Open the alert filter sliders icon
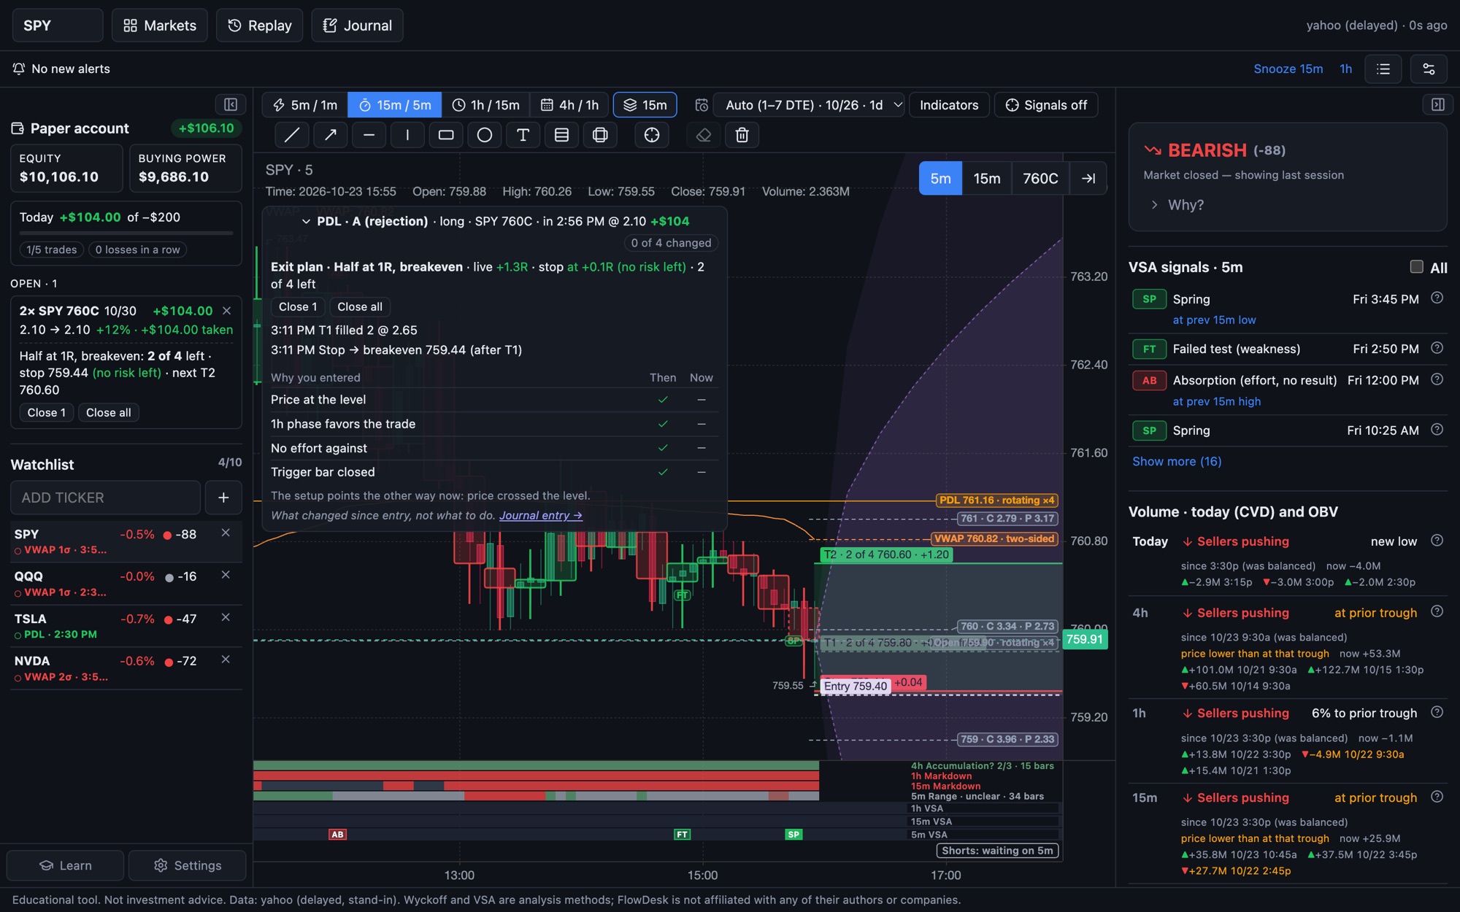 click(x=1429, y=69)
